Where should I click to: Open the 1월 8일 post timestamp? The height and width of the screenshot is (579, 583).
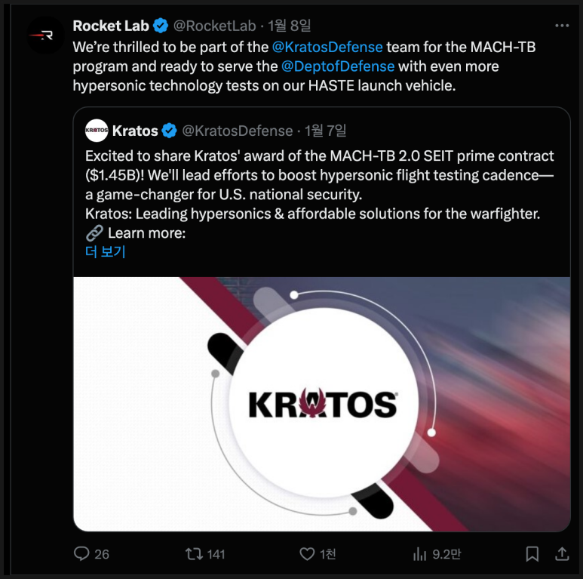pyautogui.click(x=289, y=26)
